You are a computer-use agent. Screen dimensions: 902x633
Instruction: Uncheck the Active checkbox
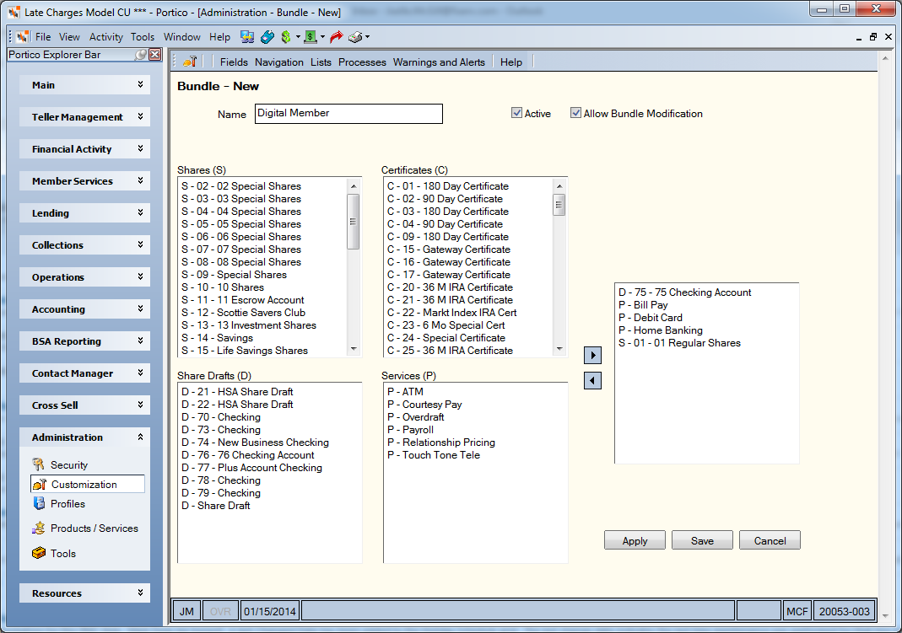[516, 113]
